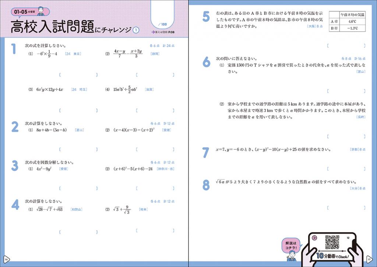Click the teacher mascot above the 01-05 badge
Screen dimensions: 377x267
(x=41, y=11)
